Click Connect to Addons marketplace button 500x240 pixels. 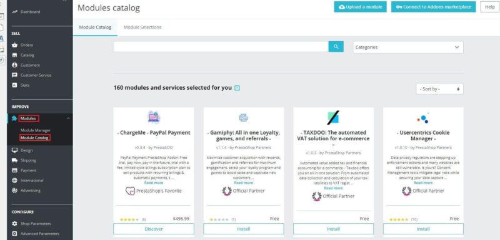pos(433,7)
